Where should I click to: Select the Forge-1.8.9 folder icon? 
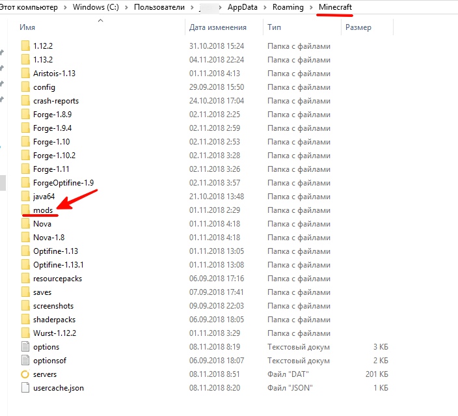coord(25,115)
